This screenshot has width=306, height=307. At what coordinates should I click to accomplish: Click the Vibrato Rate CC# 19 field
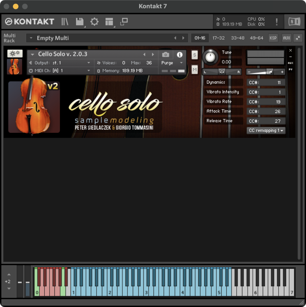(266, 102)
